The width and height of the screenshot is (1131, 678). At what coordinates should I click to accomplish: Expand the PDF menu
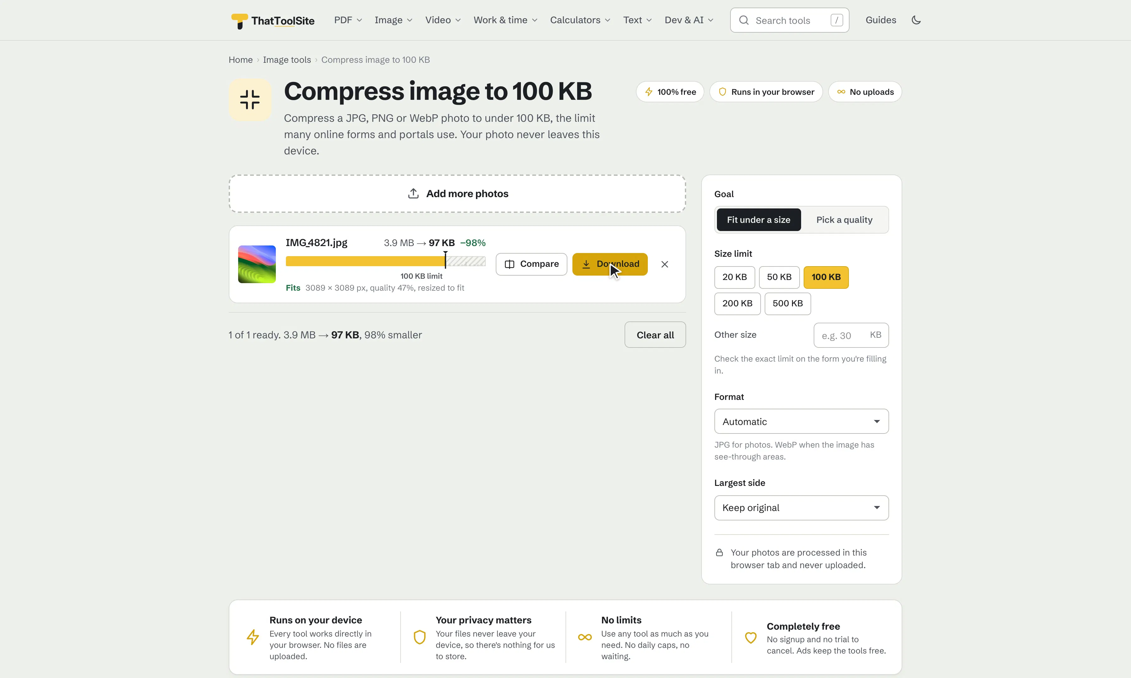pos(348,20)
